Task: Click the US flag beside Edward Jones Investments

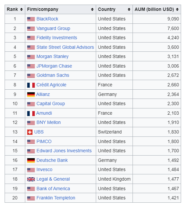Action: [x=31, y=151]
